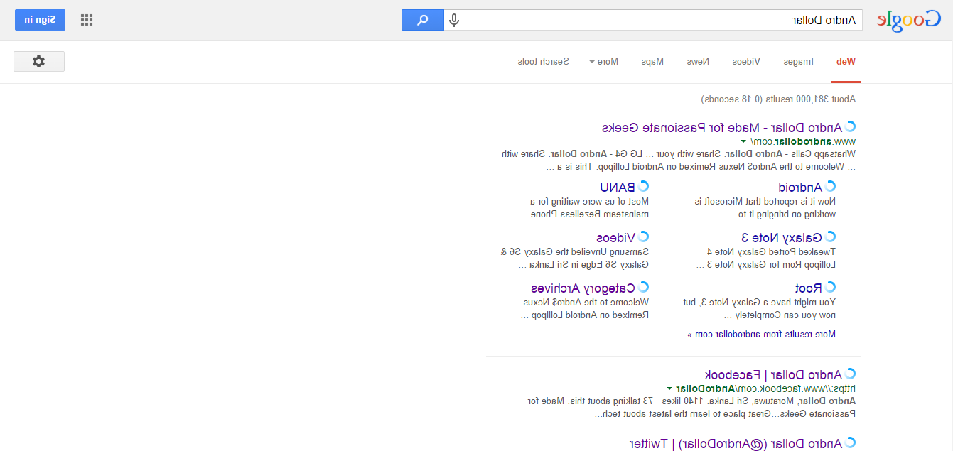
Task: Click the icon beside Galaxy Note 3
Action: point(831,237)
